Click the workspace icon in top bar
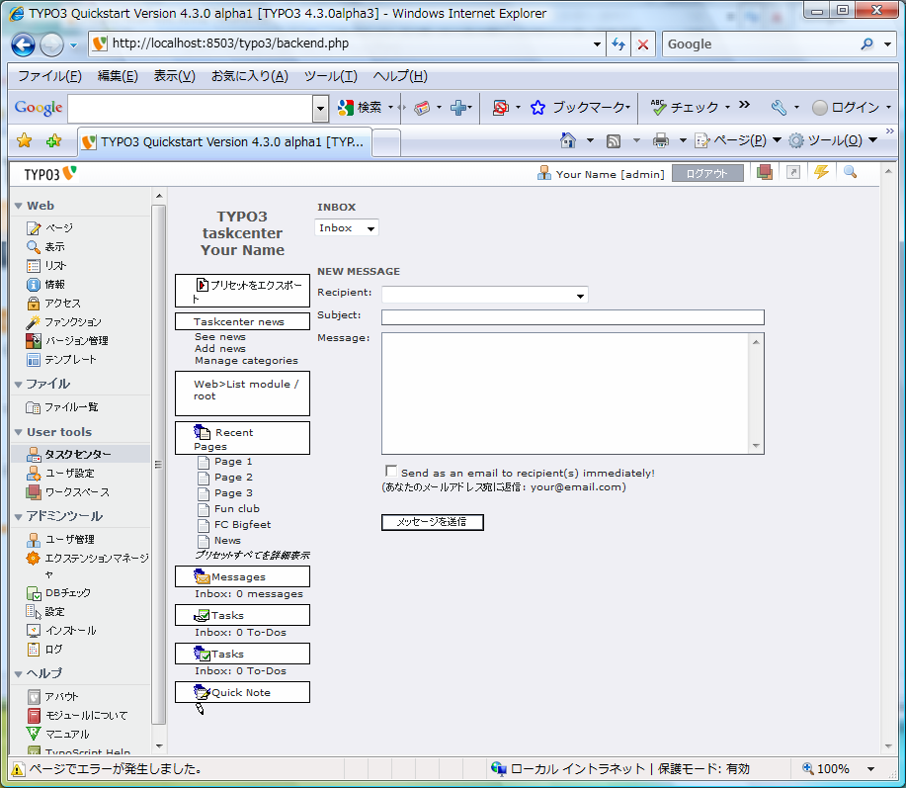 tap(765, 172)
